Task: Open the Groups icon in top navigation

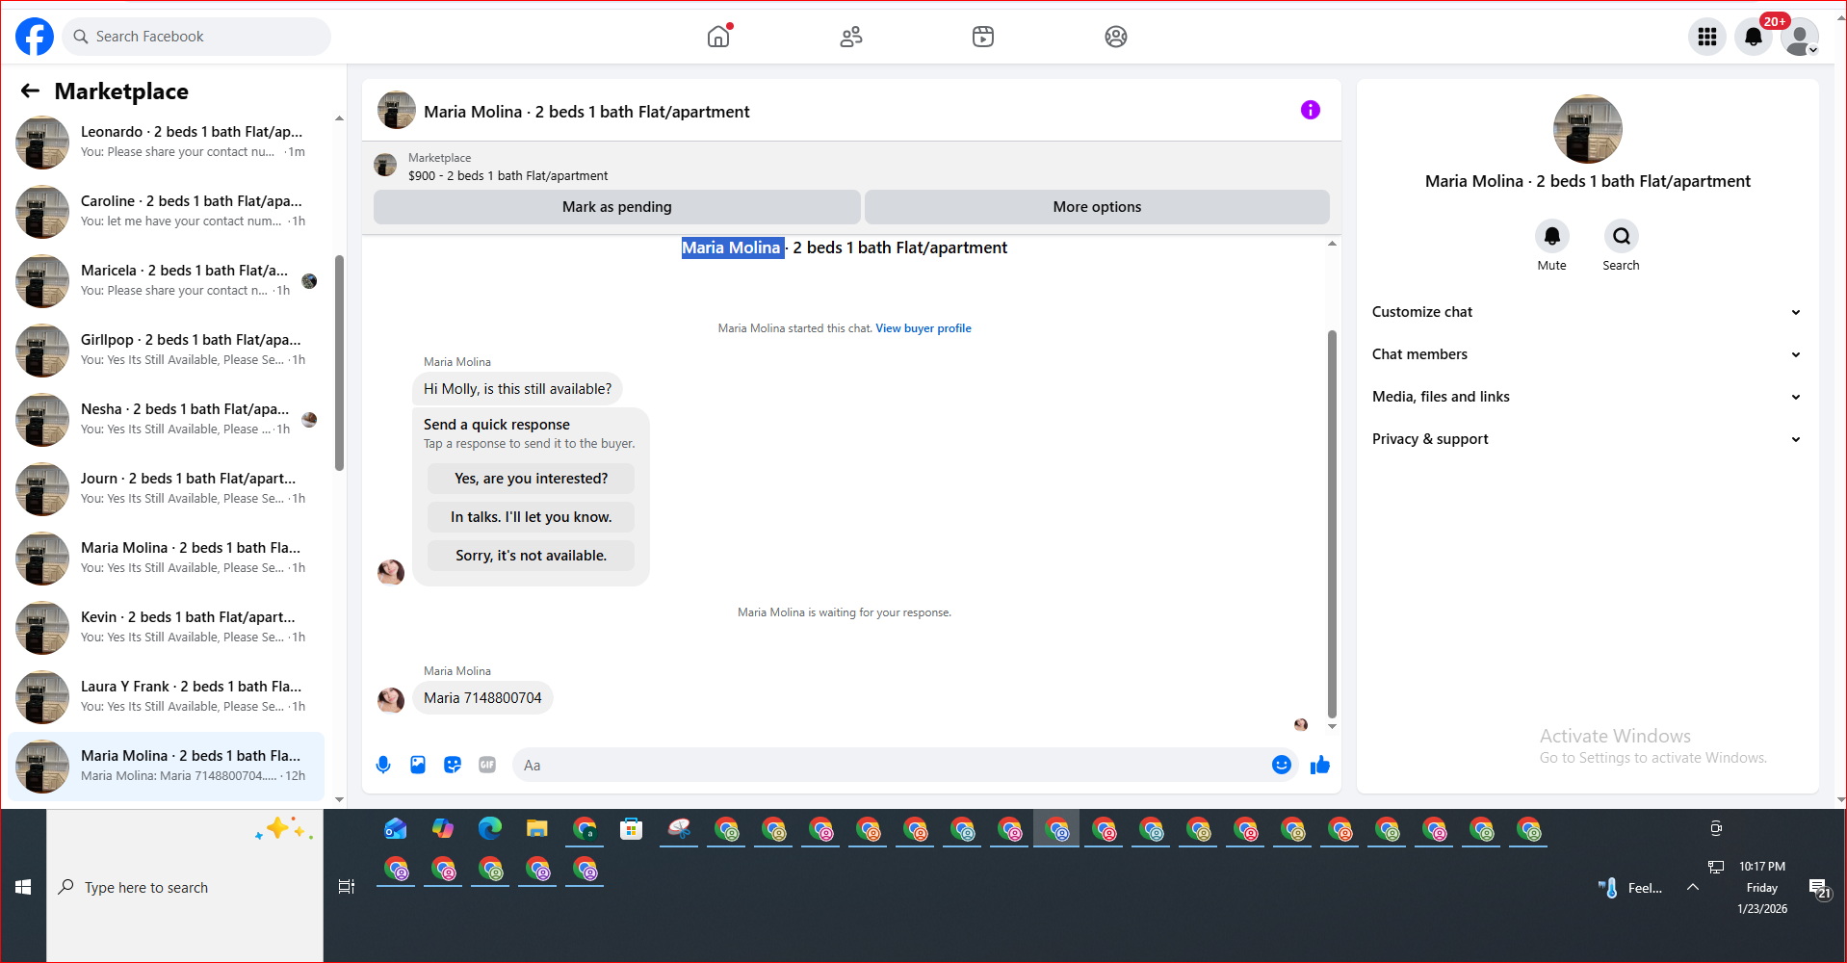Action: click(x=1116, y=37)
